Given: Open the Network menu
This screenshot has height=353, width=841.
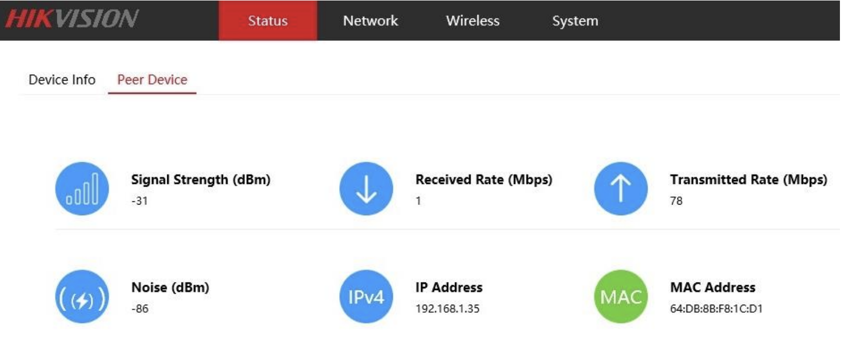Looking at the screenshot, I should [x=371, y=21].
